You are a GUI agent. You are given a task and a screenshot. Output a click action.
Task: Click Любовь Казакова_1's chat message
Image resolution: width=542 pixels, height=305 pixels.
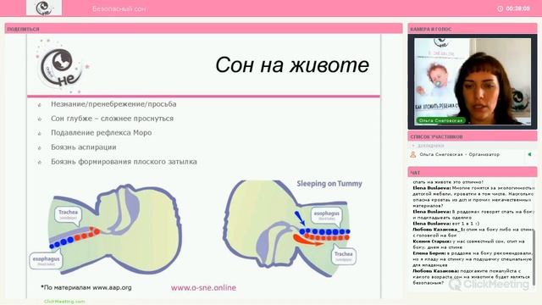pyautogui.click(x=473, y=232)
